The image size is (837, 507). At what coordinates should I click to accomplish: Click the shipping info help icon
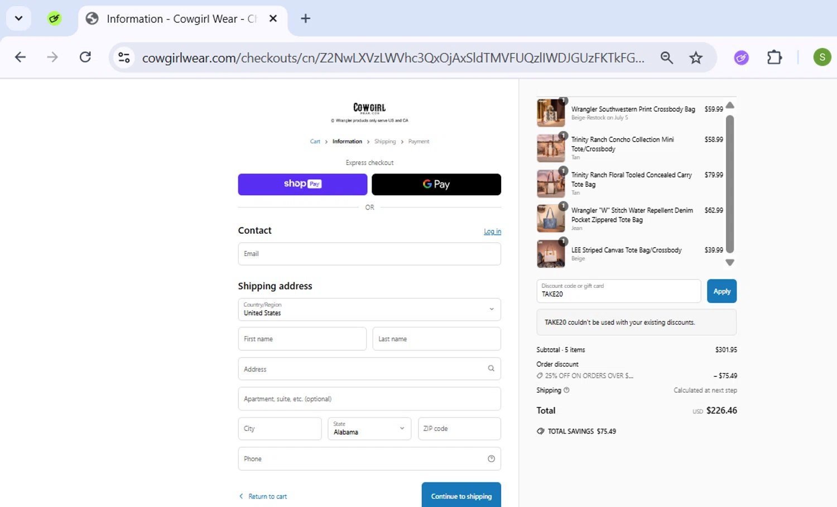click(566, 390)
